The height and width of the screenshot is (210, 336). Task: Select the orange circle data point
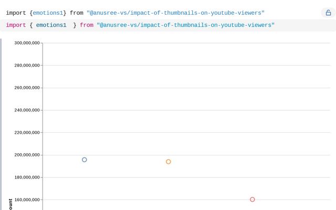(169, 162)
